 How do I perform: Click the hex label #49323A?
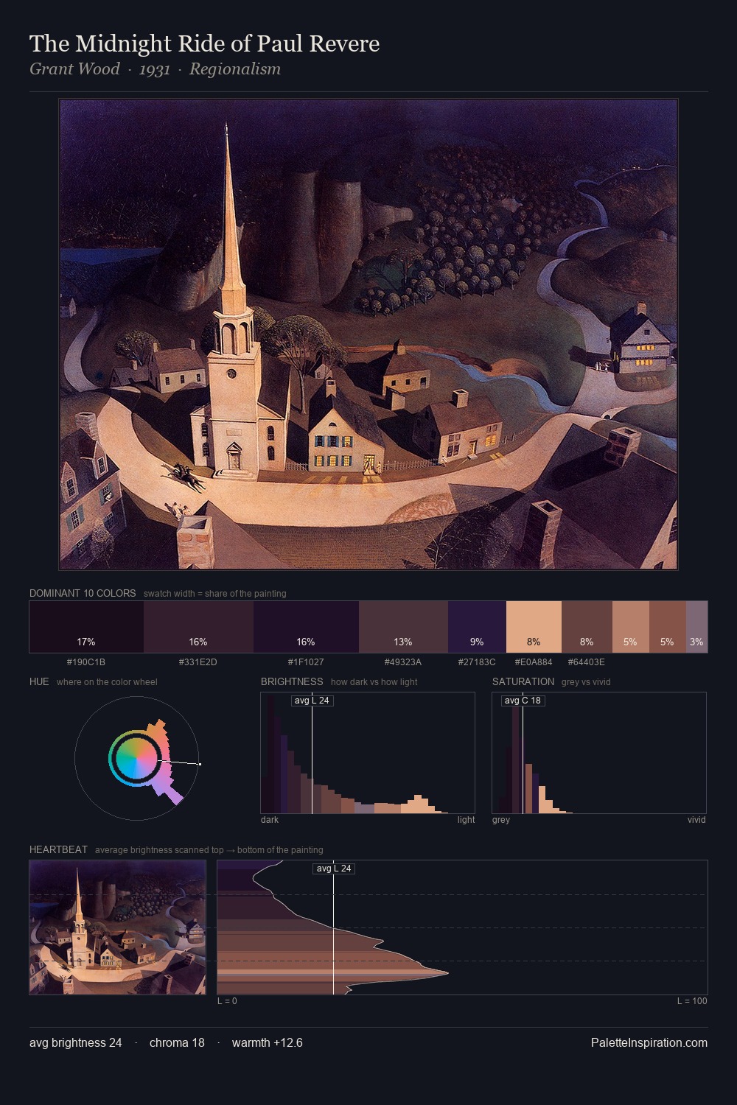(403, 662)
